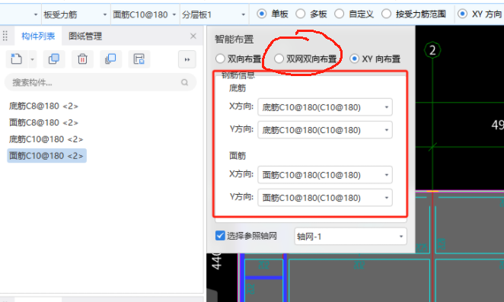Select 底筋C10@180 <2> in list
The height and width of the screenshot is (302, 504).
coord(46,139)
